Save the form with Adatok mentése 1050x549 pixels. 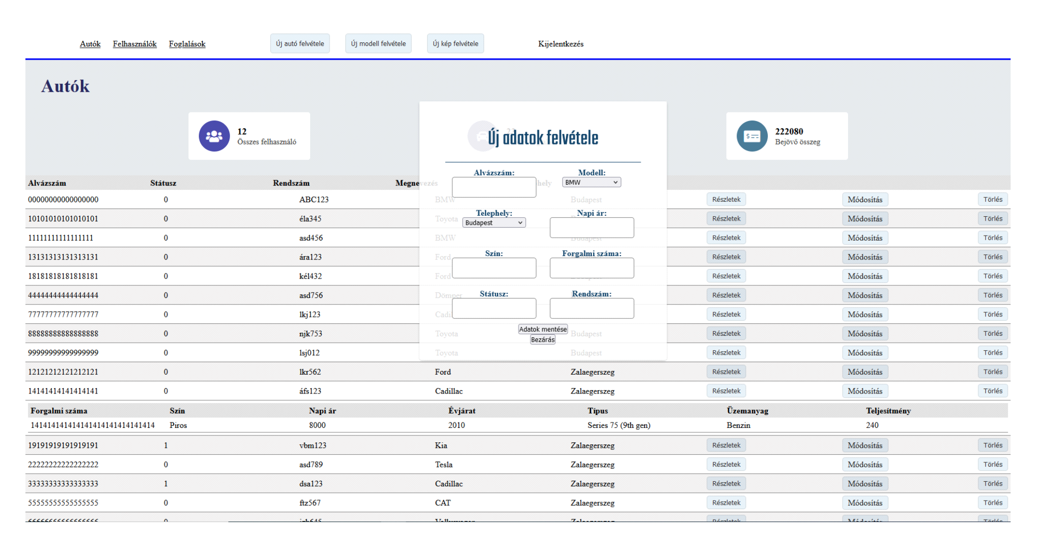pos(543,329)
